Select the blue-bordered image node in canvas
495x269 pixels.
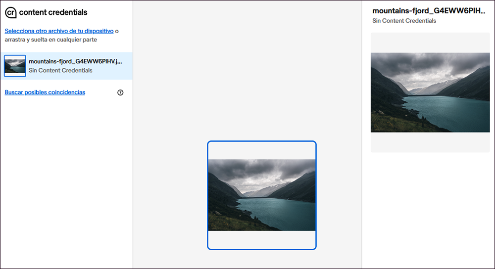(261, 195)
